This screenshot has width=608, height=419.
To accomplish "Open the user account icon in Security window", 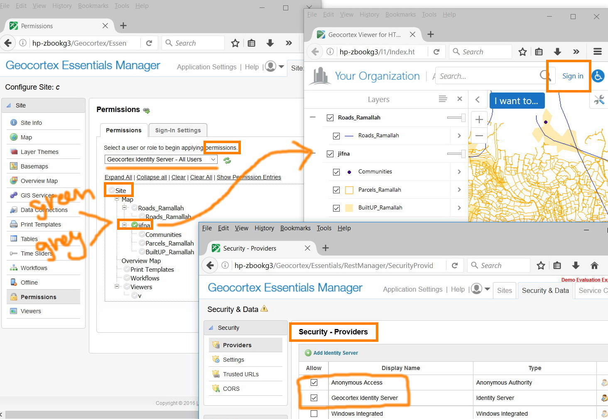I will pos(477,289).
